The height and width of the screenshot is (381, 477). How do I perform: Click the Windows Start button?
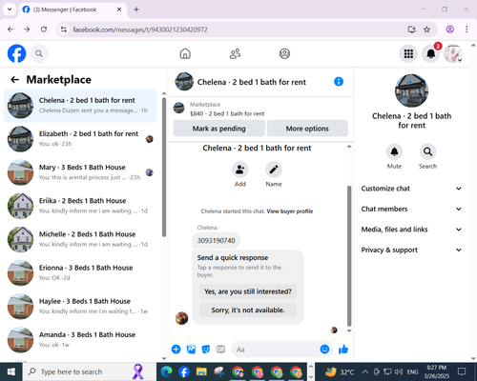click(x=11, y=371)
